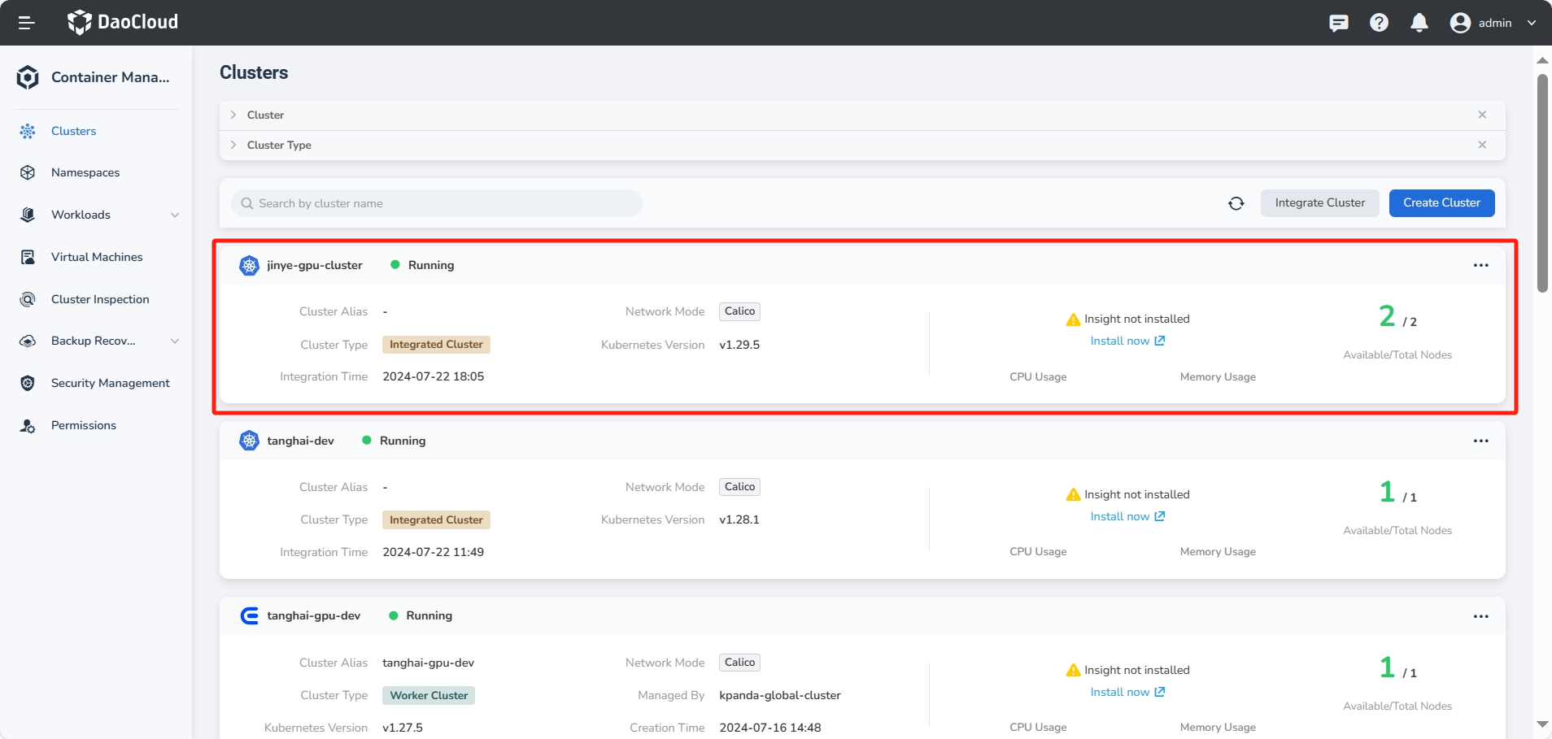Open the messages chat icon

point(1338,23)
